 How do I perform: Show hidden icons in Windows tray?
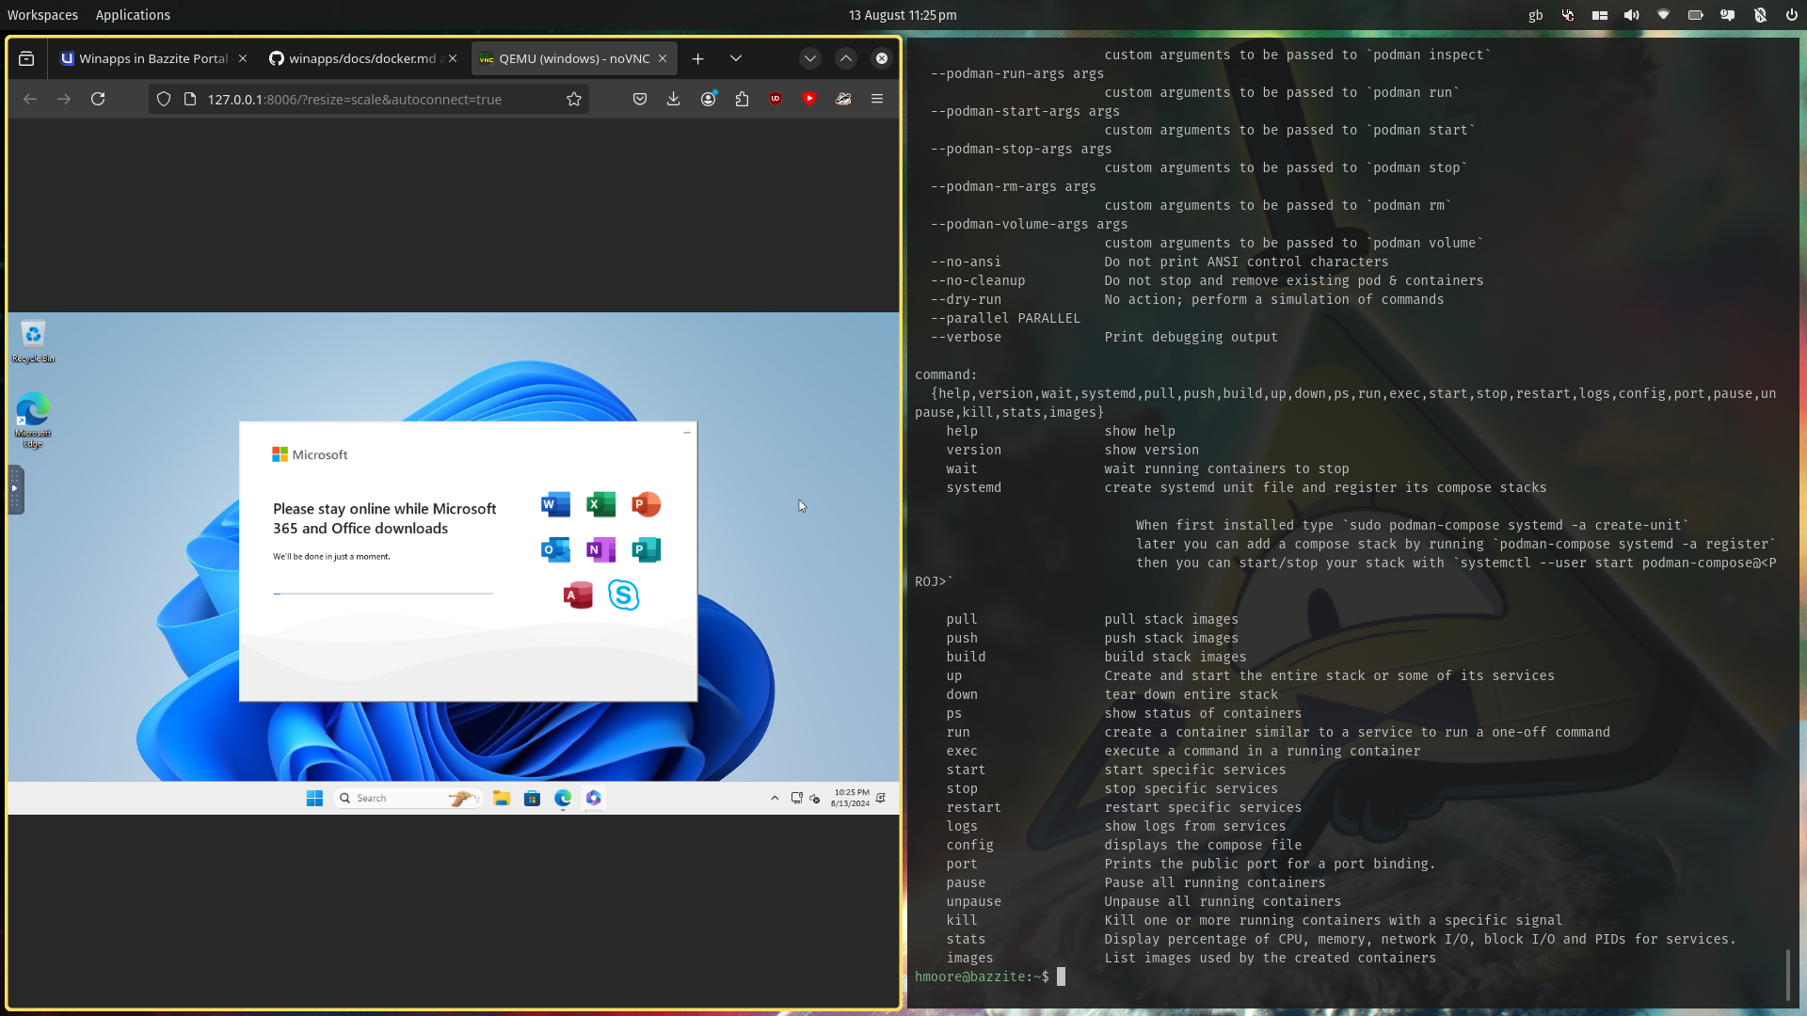tap(775, 798)
